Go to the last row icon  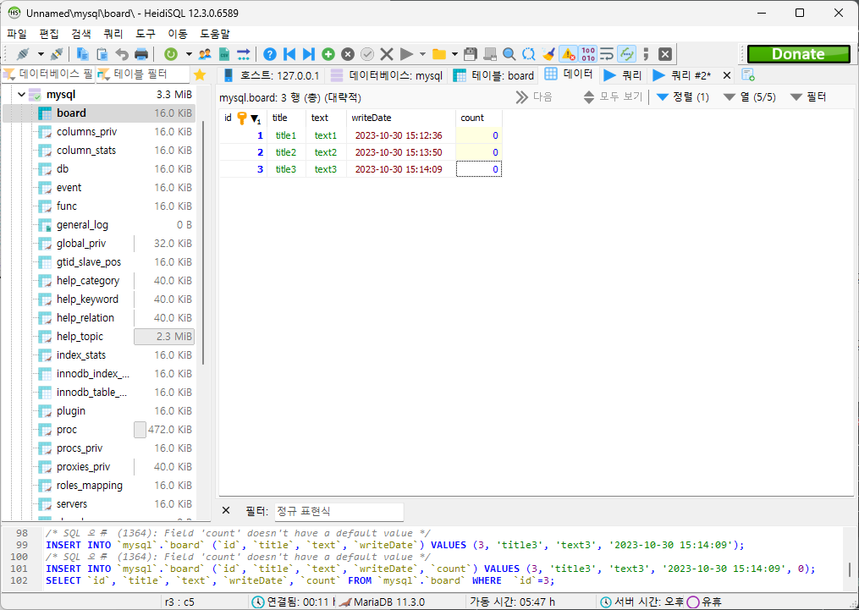click(x=309, y=54)
